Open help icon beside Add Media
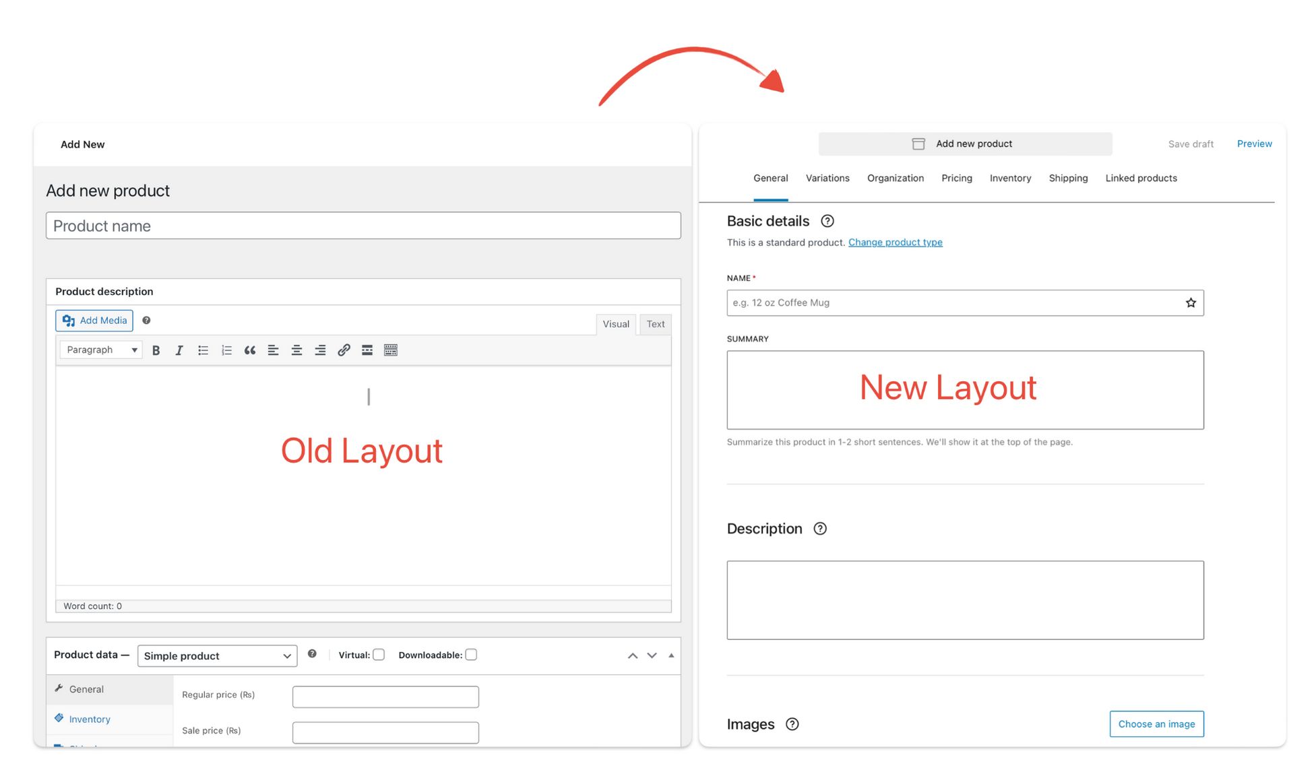This screenshot has height=776, width=1314. [146, 321]
